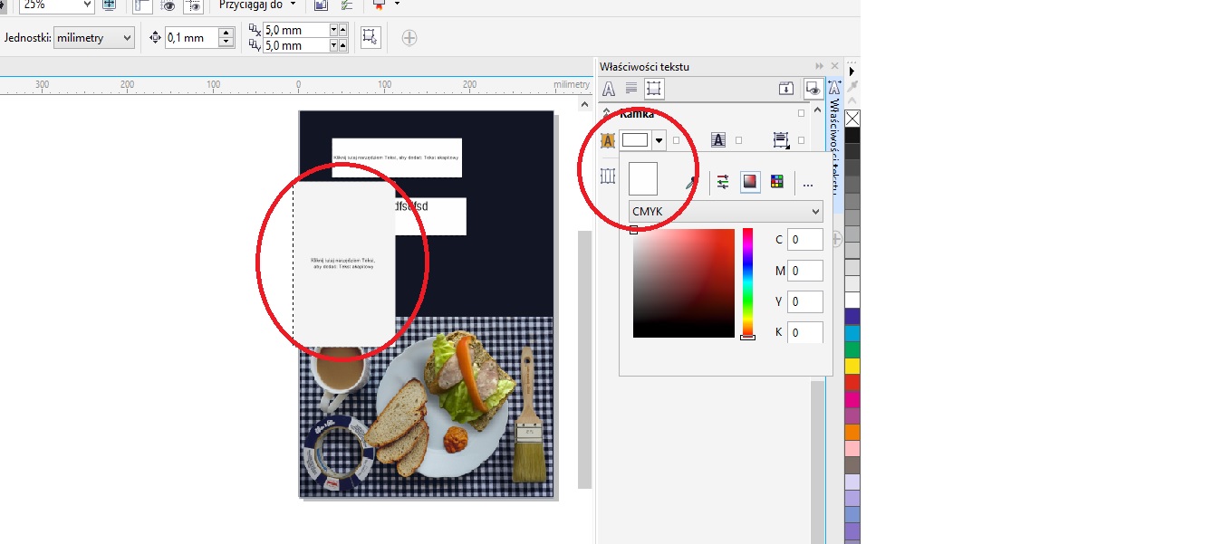Click the Character properties icon in text panel
The height and width of the screenshot is (544, 1232).
click(x=609, y=89)
